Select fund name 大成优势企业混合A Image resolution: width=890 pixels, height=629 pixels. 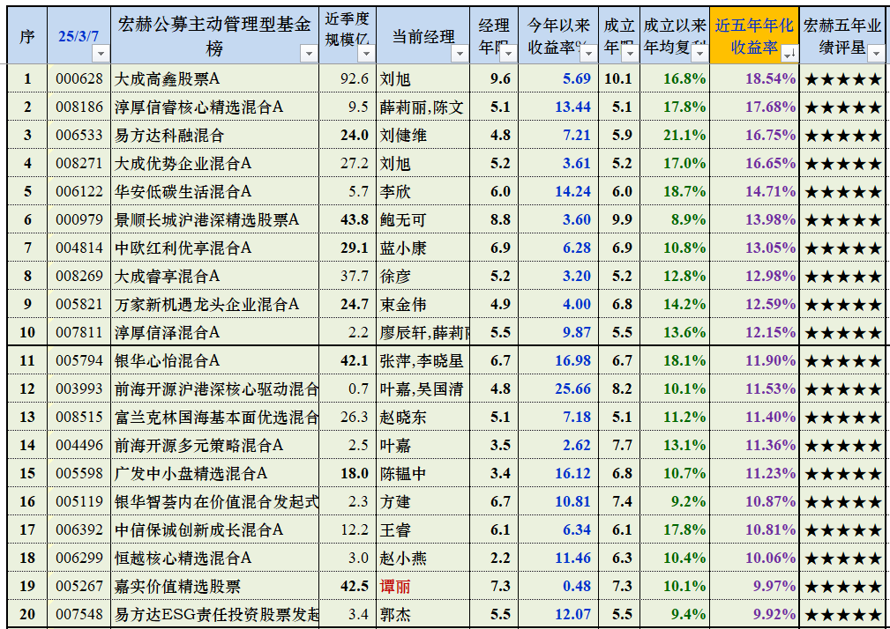(183, 164)
